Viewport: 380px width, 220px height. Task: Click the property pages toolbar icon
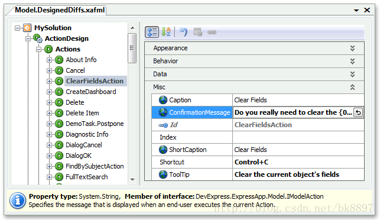(x=198, y=32)
